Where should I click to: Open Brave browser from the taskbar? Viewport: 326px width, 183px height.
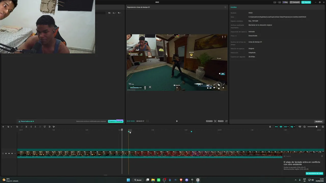click(181, 180)
